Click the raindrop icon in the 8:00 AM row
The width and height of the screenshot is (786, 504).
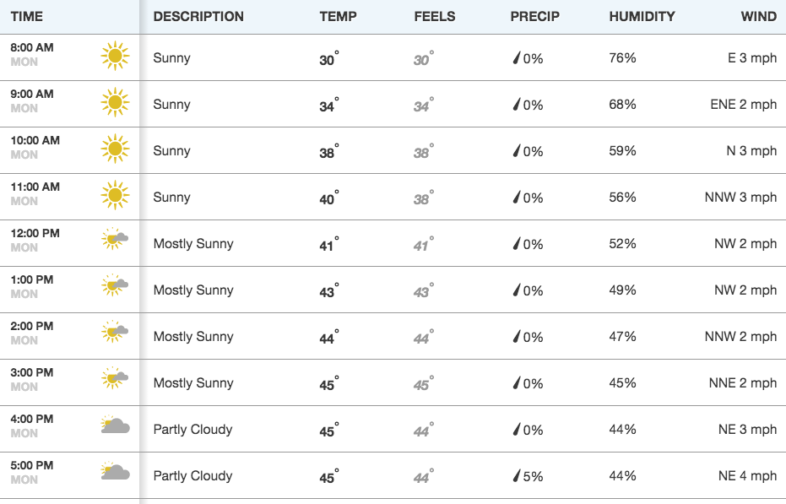[517, 57]
